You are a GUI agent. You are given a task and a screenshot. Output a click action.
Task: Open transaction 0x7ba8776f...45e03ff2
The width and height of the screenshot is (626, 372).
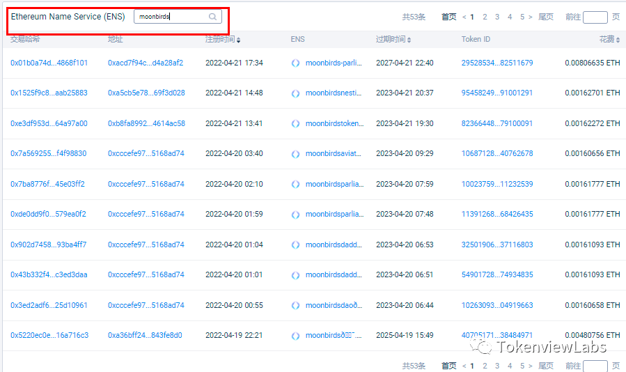pos(47,184)
